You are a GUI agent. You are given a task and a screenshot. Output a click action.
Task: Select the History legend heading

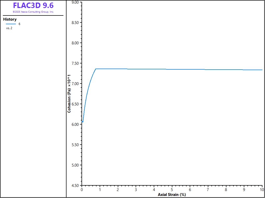click(10, 19)
